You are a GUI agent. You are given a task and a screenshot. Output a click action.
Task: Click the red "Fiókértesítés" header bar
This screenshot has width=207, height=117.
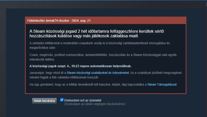106,21
